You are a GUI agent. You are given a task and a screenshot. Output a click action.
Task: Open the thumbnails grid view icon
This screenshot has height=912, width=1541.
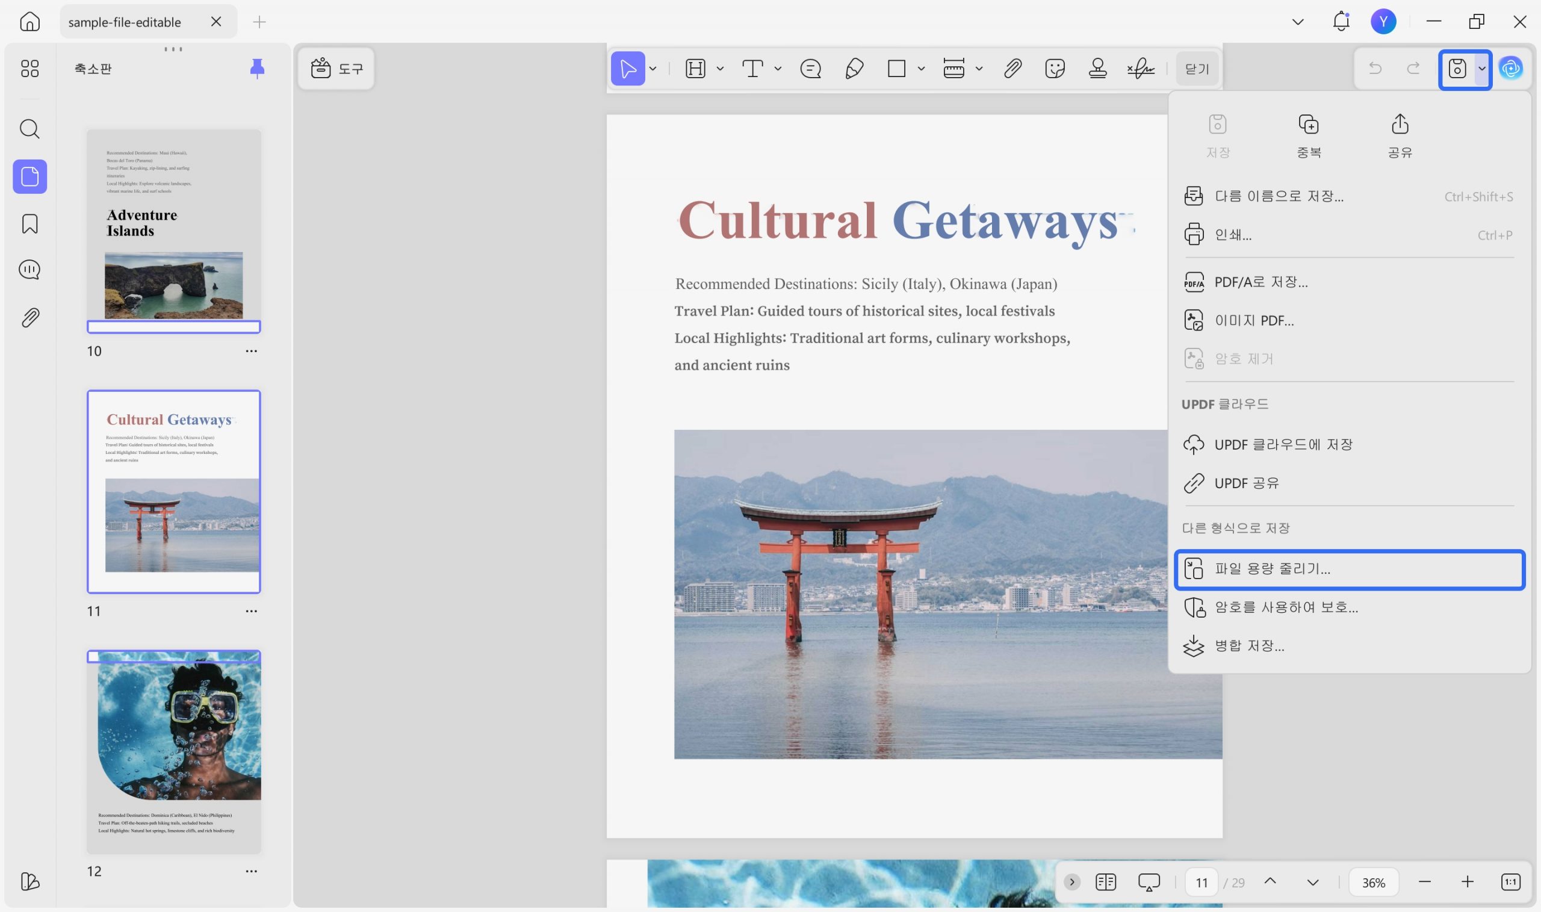pos(29,68)
